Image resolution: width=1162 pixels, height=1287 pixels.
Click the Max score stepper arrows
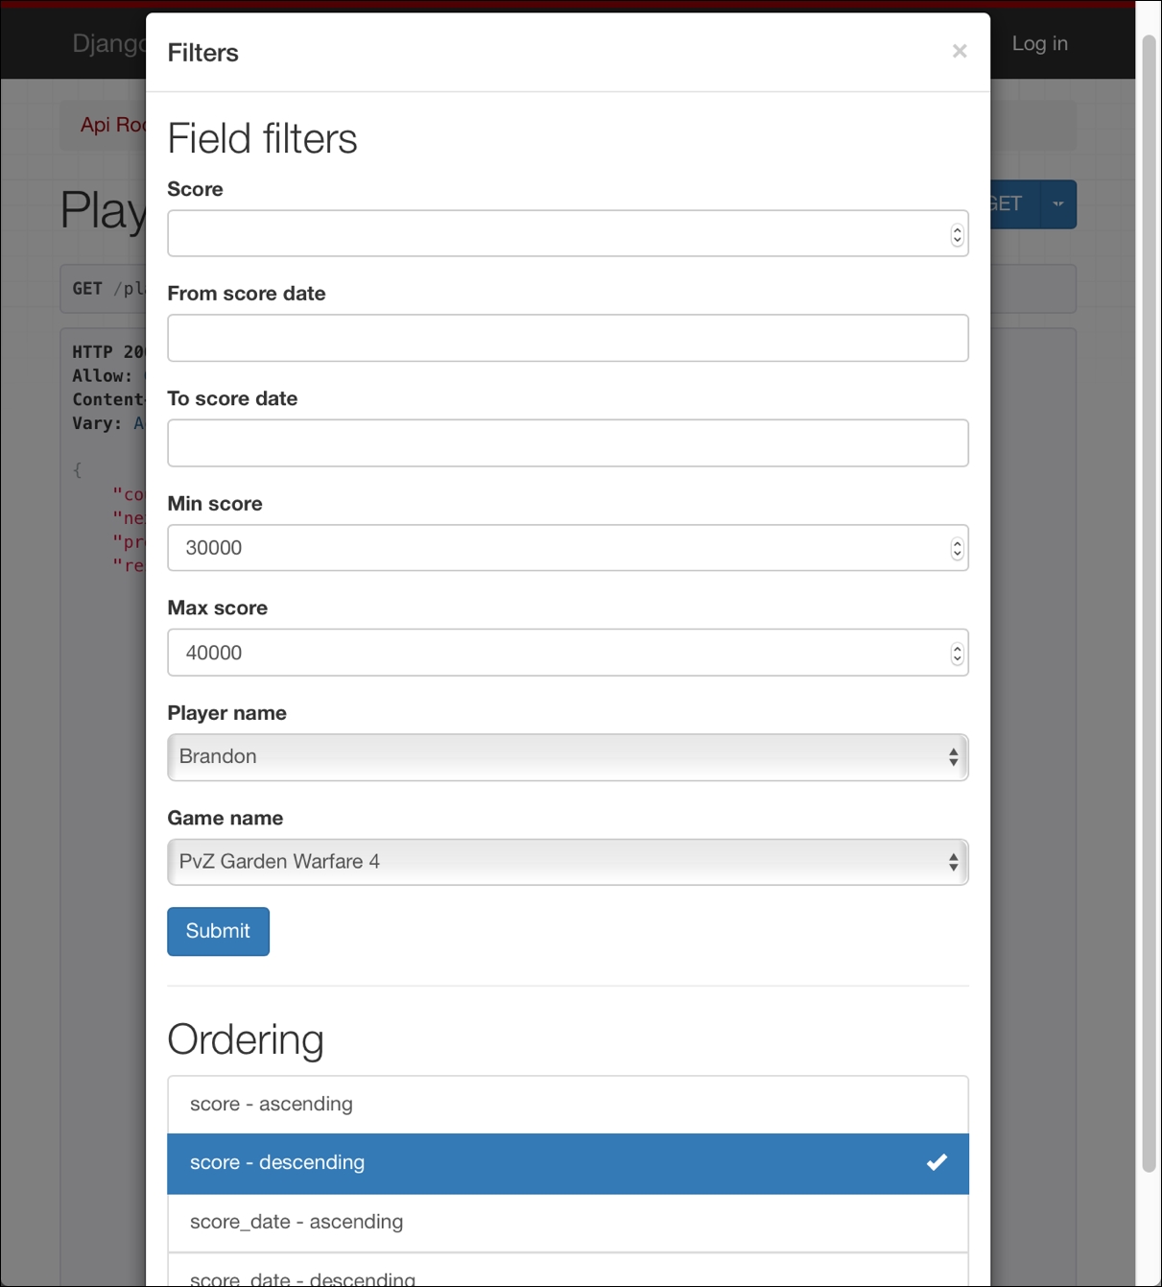click(x=957, y=654)
